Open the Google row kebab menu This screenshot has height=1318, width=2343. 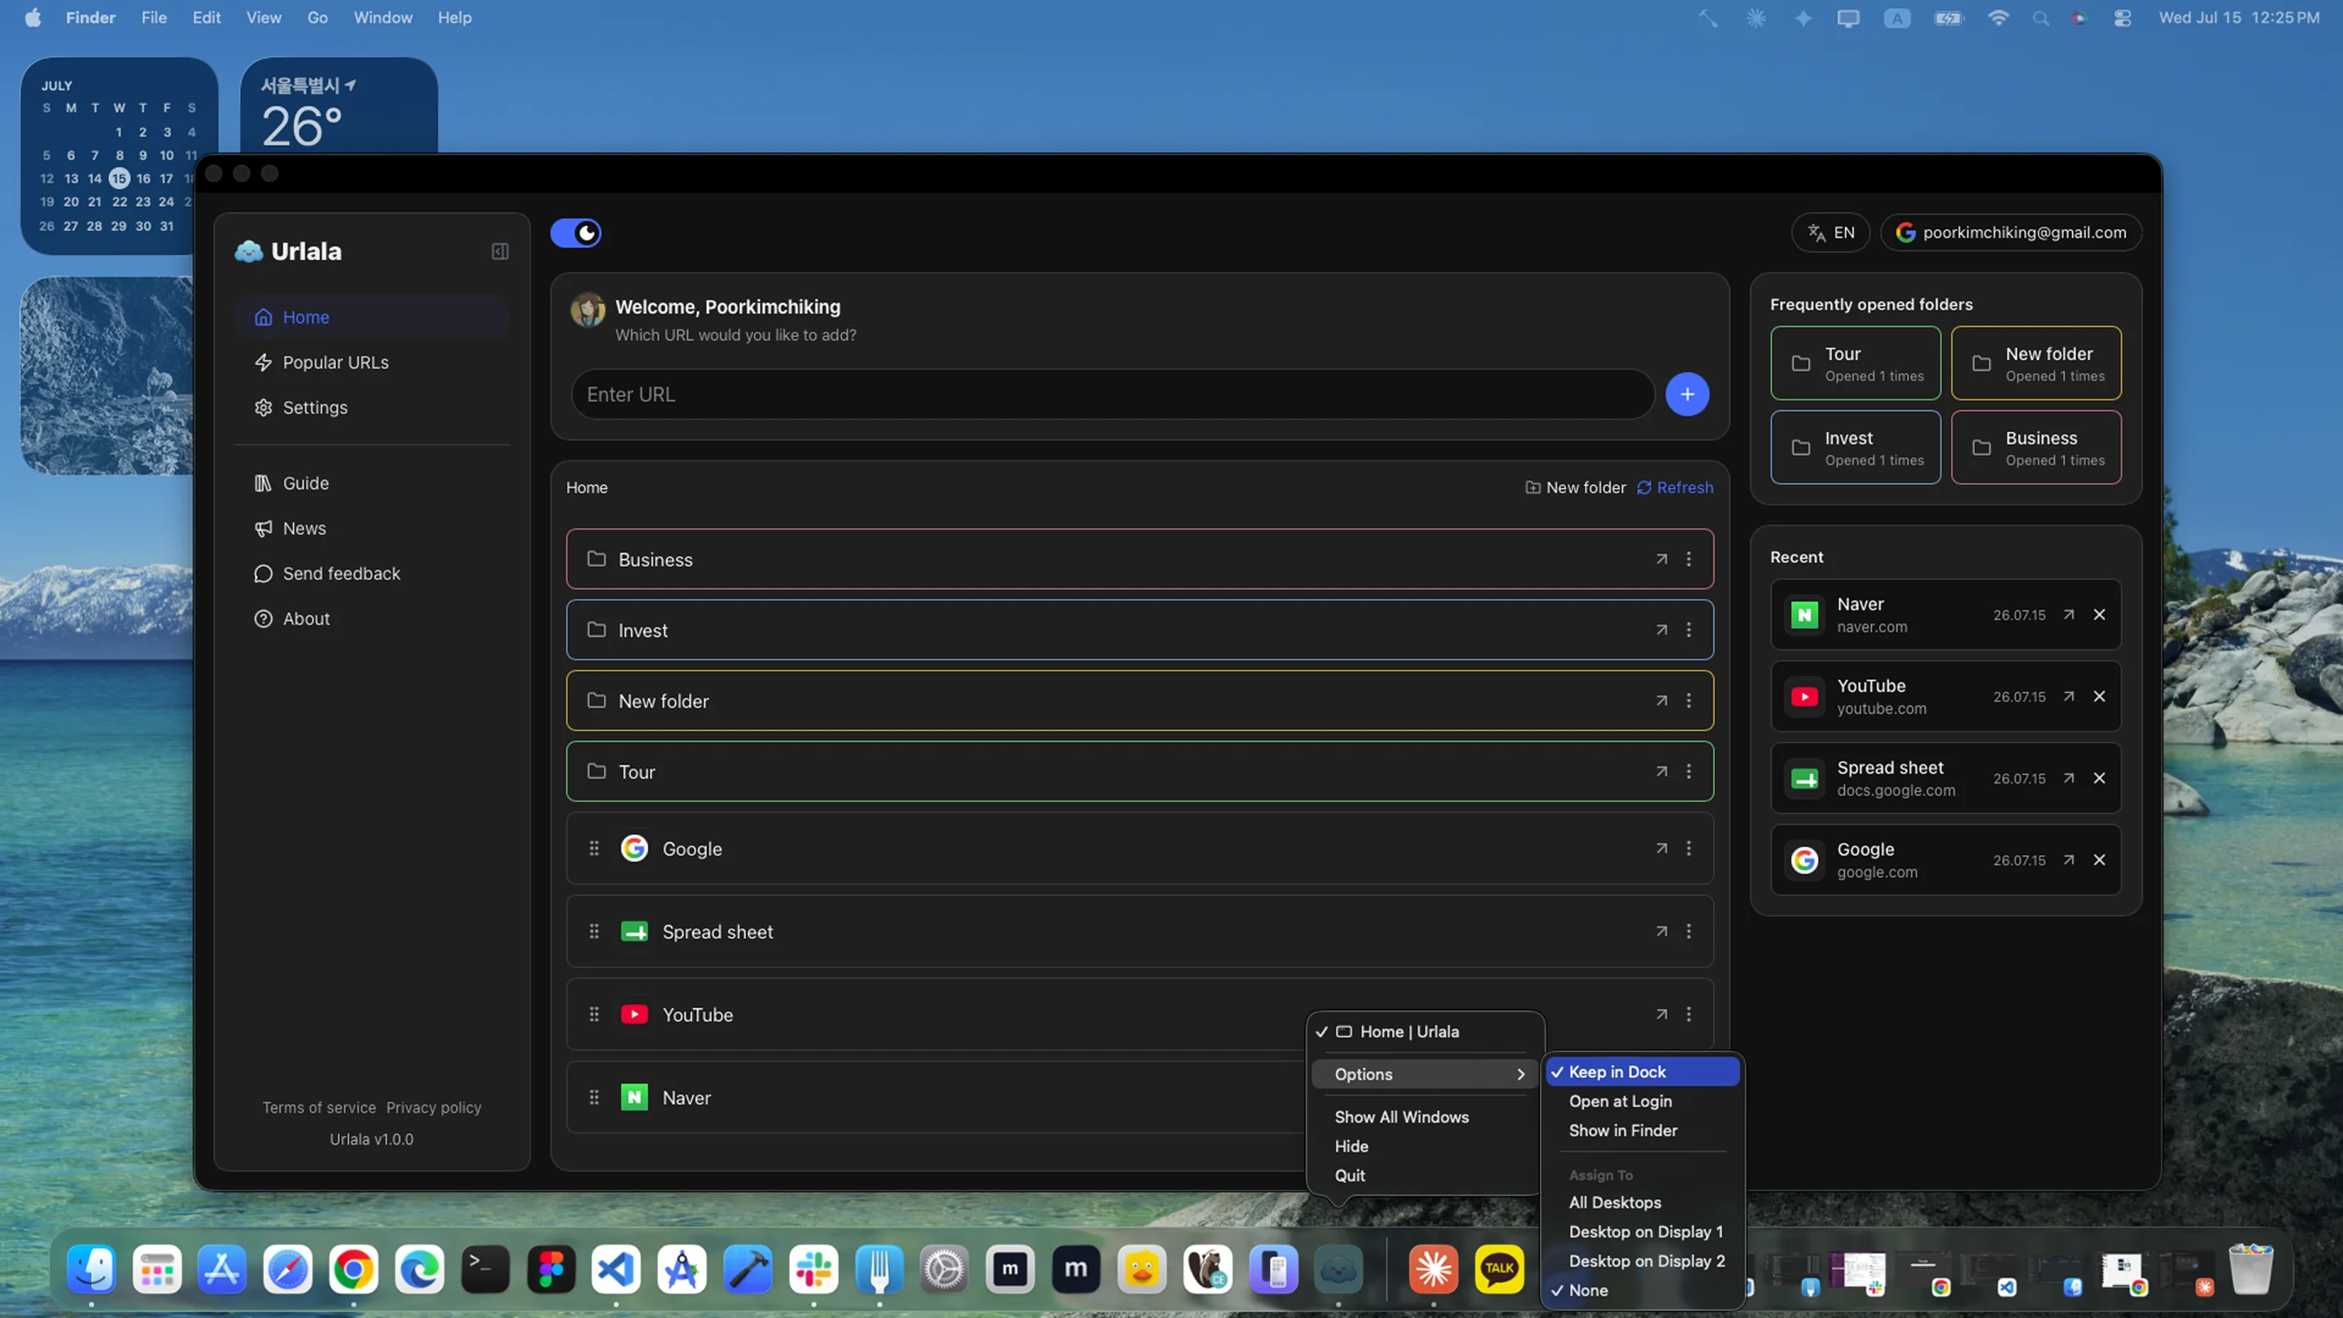tap(1689, 848)
